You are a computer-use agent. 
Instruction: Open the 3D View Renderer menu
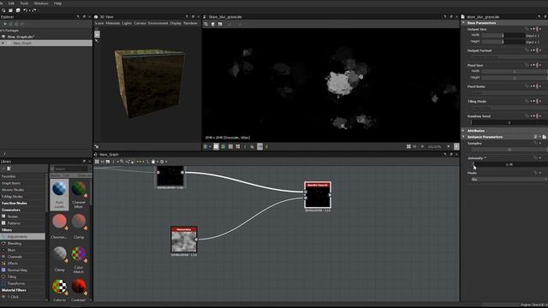point(190,23)
